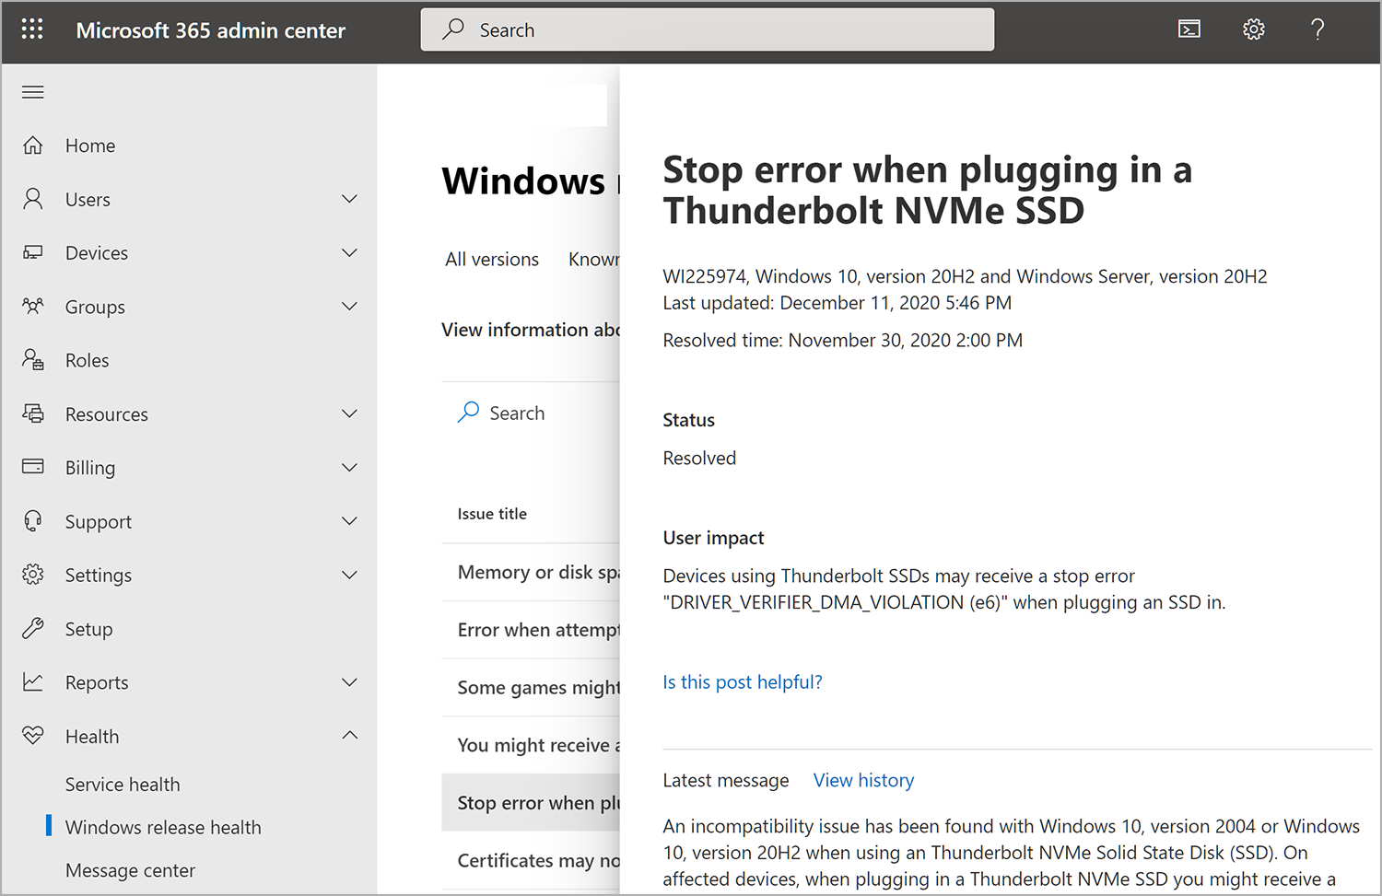Viewport: 1382px width, 896px height.
Task: Open the Microsoft 365 app launcher
Action: [32, 29]
